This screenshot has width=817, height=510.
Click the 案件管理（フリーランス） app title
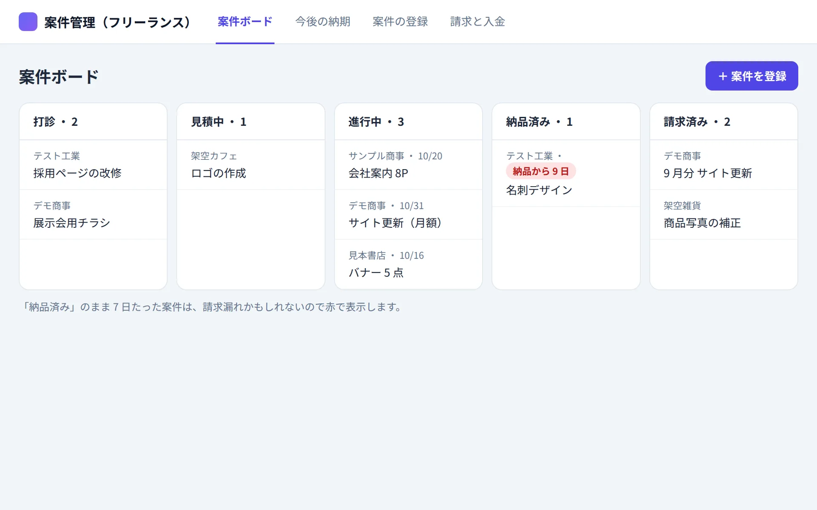click(x=118, y=22)
